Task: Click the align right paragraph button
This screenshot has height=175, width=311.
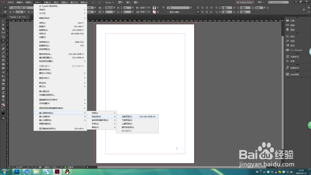Action: pos(207,8)
